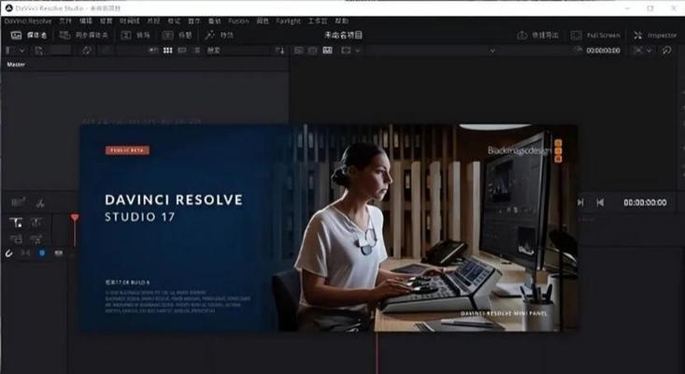Select source clip viewer mode
Viewport: 685px width, 374px height.
[x=298, y=50]
